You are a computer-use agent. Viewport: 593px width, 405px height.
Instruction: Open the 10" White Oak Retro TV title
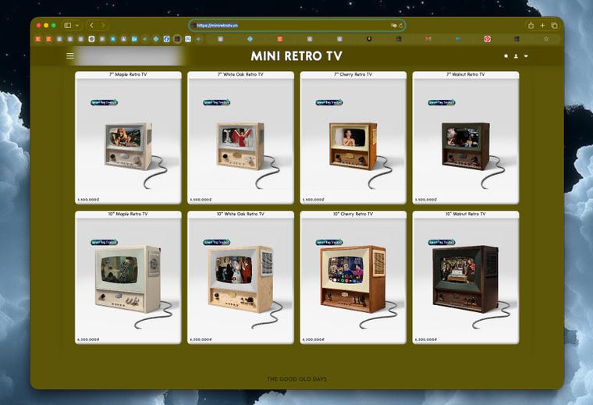coord(240,214)
